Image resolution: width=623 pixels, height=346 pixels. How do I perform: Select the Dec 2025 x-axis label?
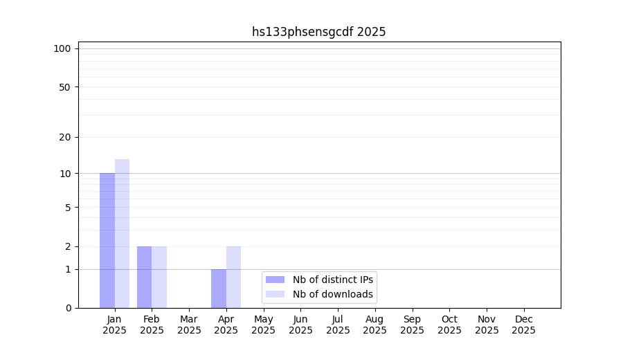(x=523, y=325)
